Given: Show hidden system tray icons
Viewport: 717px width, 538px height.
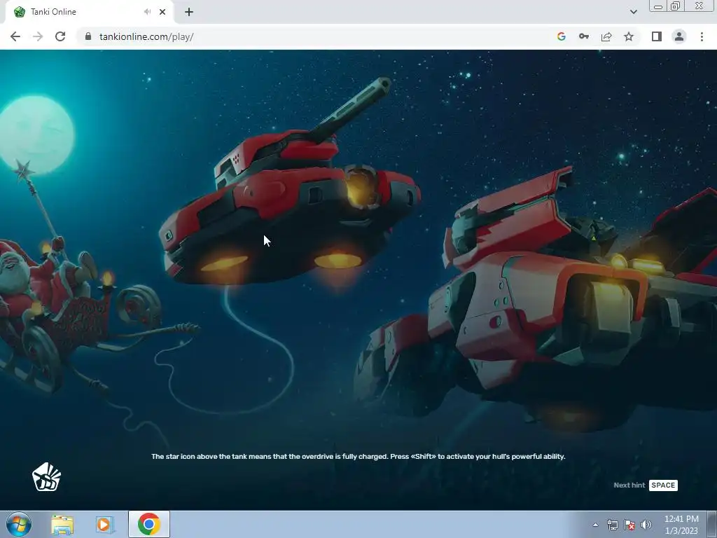Looking at the screenshot, I should click(595, 525).
